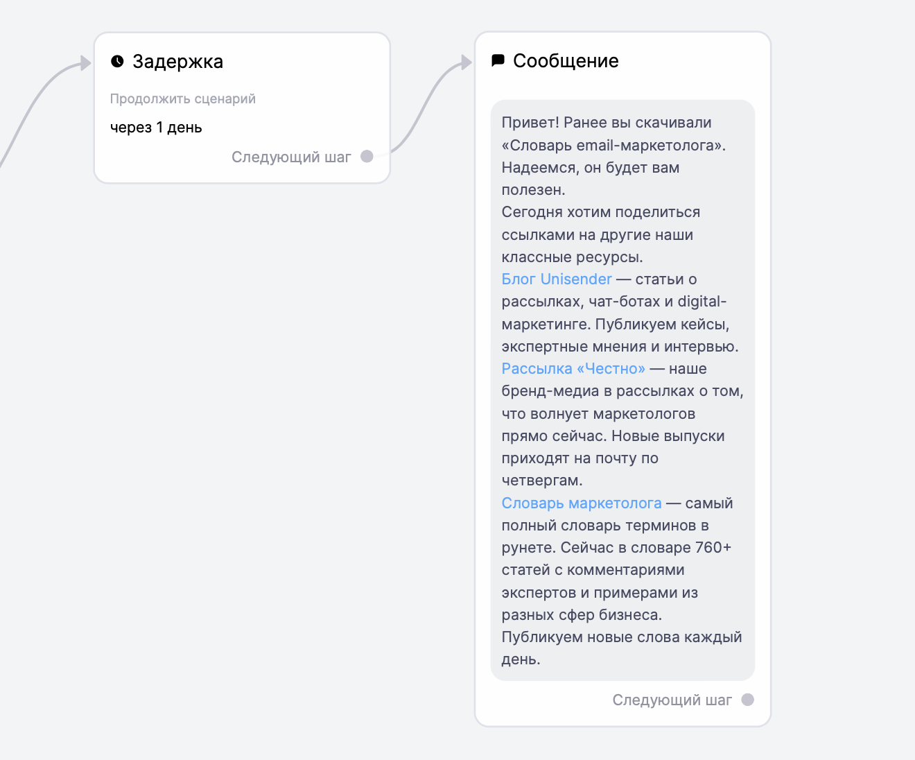Click the message text bubble starting 'Привет!'
This screenshot has height=760, width=915.
pos(622,390)
